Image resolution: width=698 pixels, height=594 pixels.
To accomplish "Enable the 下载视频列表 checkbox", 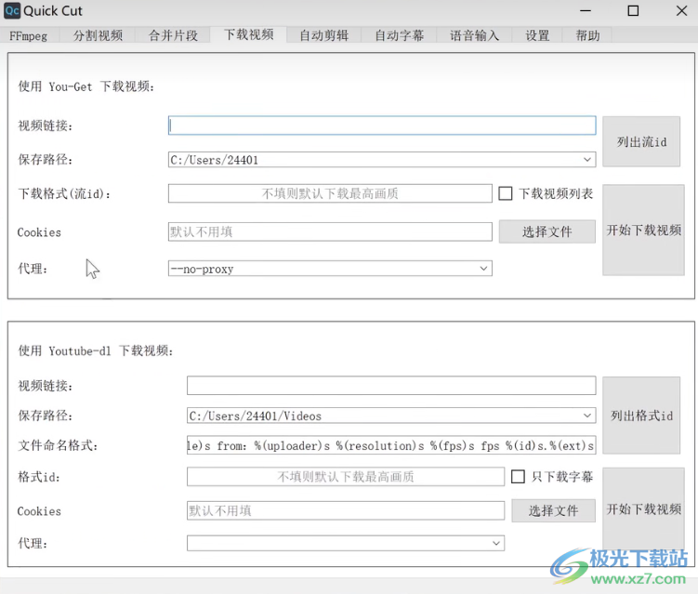I will [x=506, y=193].
